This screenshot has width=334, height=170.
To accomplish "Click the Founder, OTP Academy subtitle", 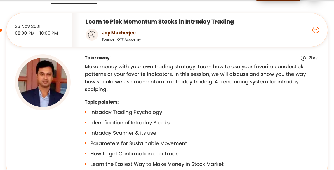I will pyautogui.click(x=121, y=39).
